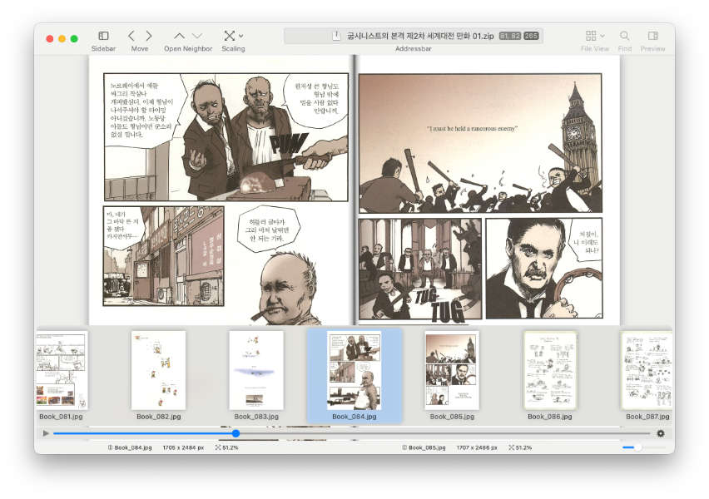The height and width of the screenshot is (499, 709).
Task: Expand the Scaling dropdown chevron
Action: 240,36
